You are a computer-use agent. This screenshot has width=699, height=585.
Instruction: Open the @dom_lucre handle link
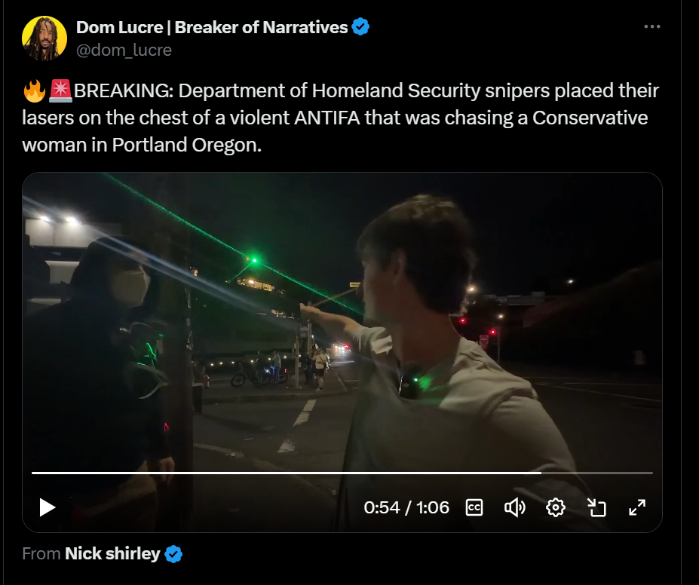click(124, 50)
